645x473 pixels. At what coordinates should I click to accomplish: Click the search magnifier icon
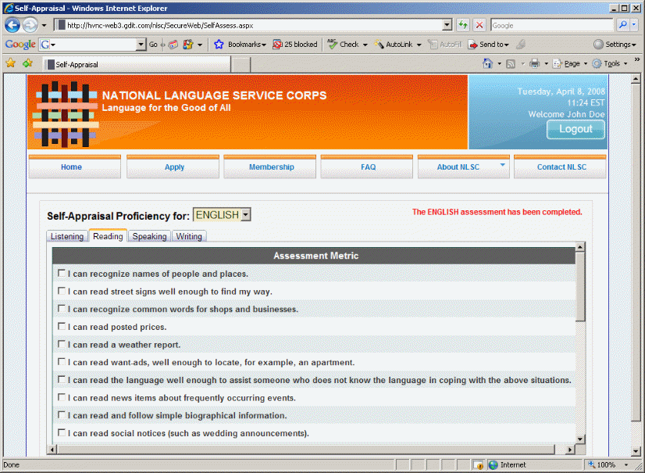coord(622,25)
